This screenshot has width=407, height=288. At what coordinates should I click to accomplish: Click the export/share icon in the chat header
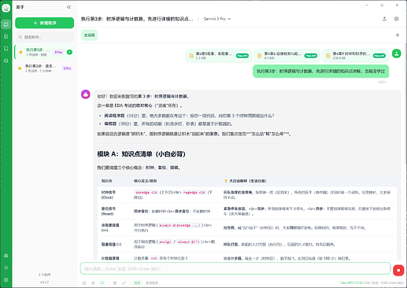(x=384, y=19)
